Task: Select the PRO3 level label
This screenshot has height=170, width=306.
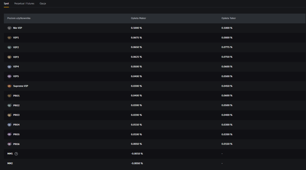Action: [16, 115]
